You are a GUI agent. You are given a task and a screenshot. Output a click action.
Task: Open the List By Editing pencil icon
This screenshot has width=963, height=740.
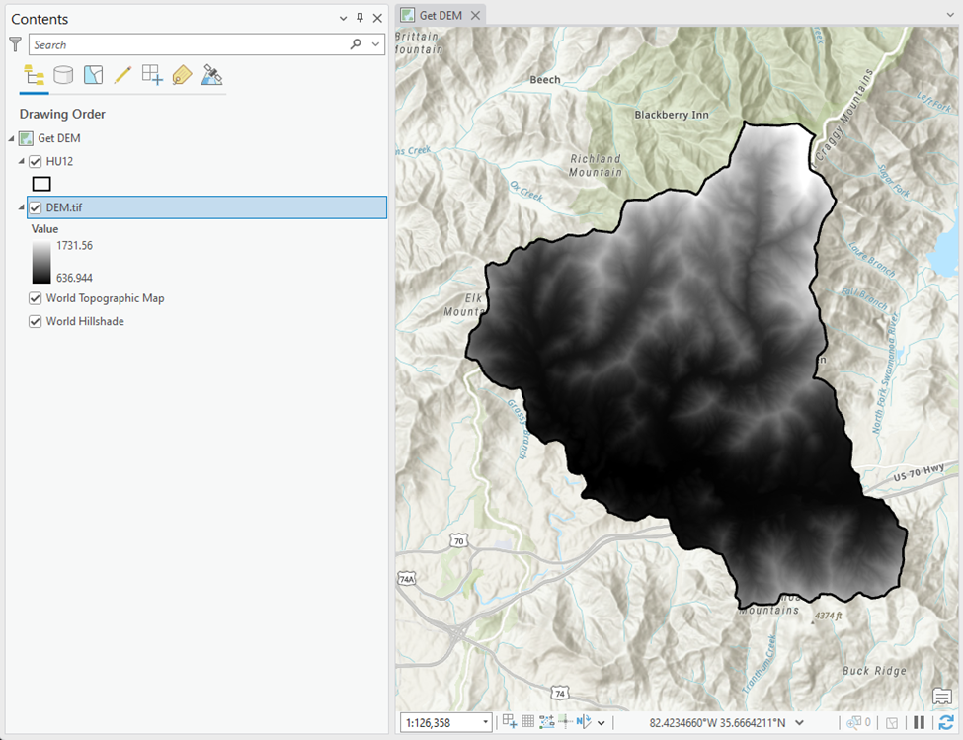(x=122, y=75)
